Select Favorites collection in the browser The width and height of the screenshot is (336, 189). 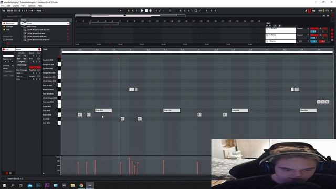[10, 23]
